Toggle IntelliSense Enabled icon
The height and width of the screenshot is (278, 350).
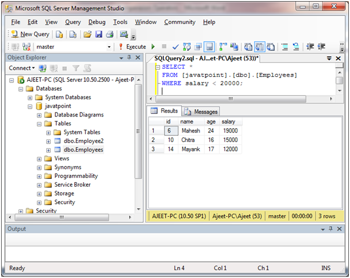point(209,47)
